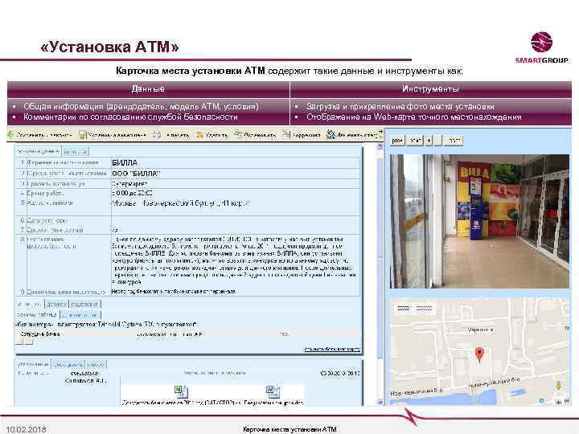
Task: Select the main data tab of the ATM card
Action: tap(39, 151)
